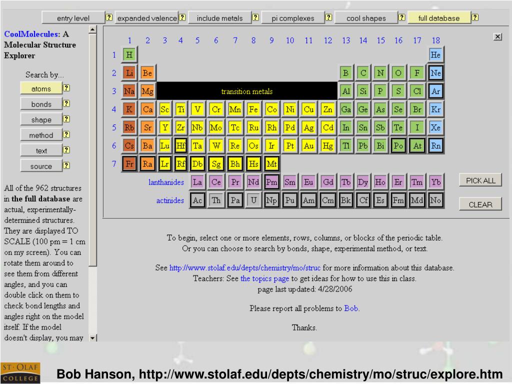The width and height of the screenshot is (512, 384).
Task: Toggle silicon Si element
Action: [x=363, y=91]
